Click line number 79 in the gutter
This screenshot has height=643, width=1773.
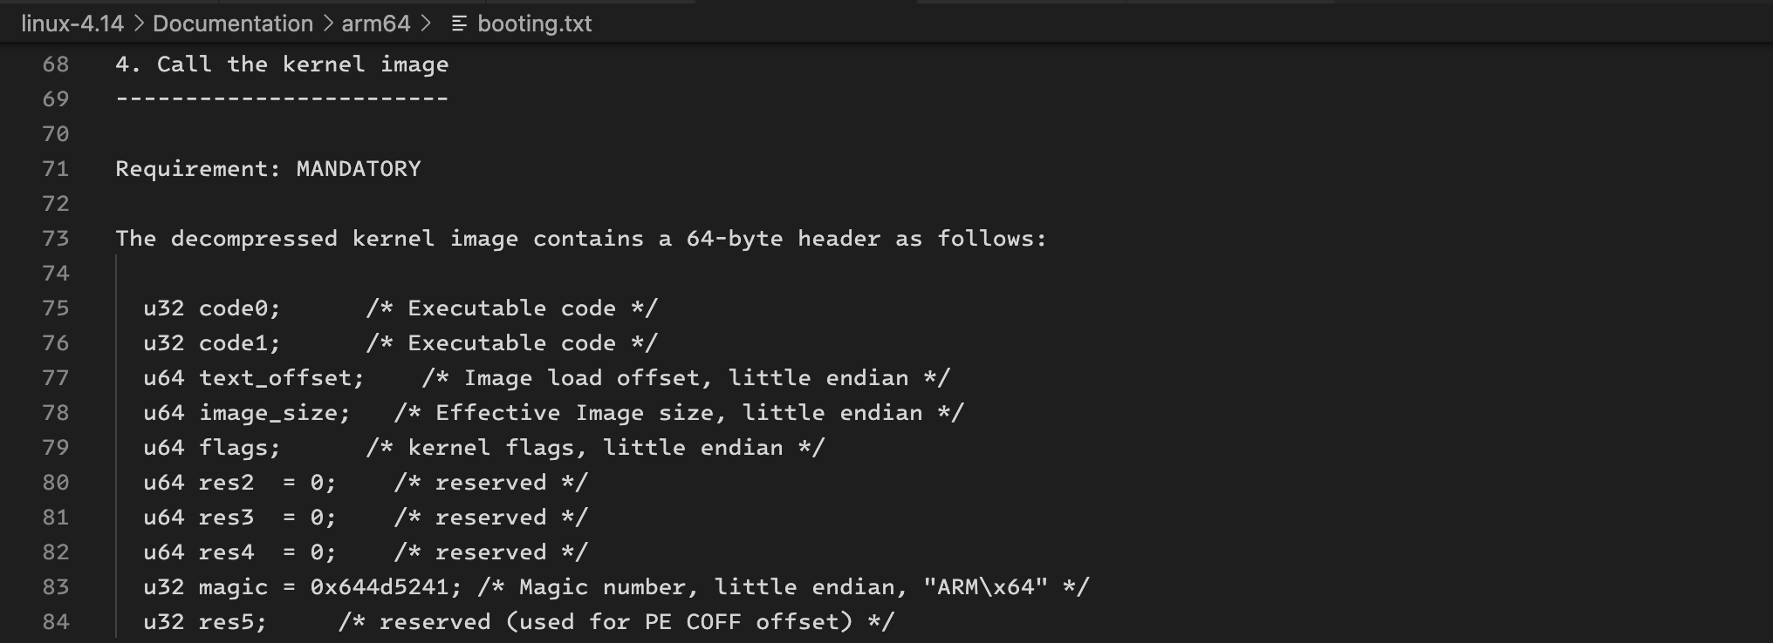coord(56,448)
